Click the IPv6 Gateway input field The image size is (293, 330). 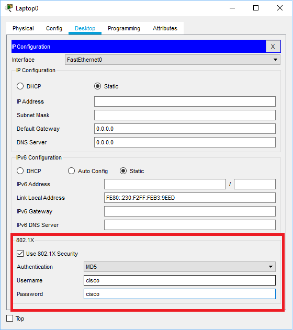coord(190,211)
